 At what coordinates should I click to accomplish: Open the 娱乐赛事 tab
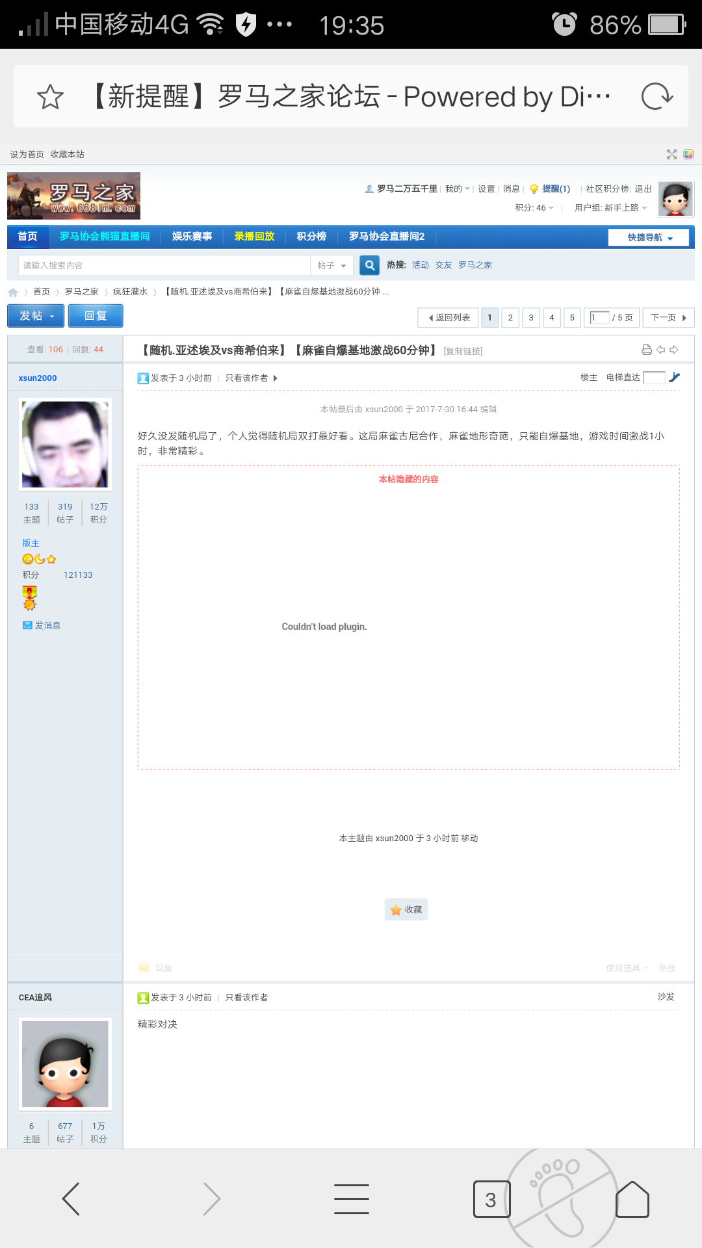click(x=192, y=237)
